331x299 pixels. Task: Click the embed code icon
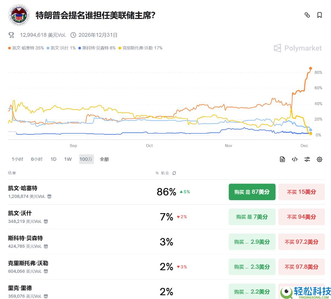pos(294,159)
